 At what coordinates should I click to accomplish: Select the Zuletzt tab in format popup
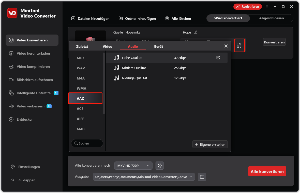click(82, 46)
